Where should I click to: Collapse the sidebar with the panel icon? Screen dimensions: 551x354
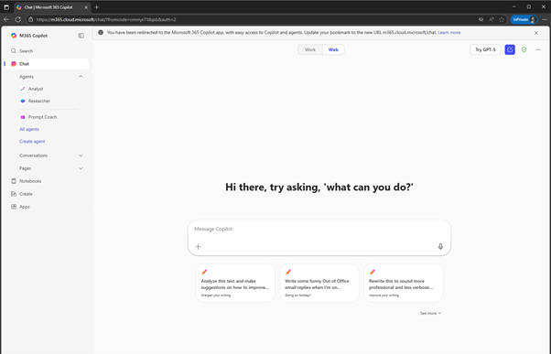(81, 36)
